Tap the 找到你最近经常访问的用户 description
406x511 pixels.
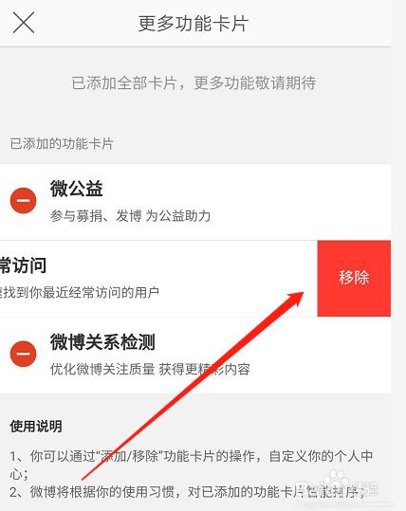point(80,292)
